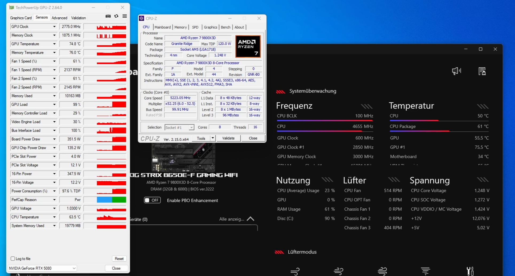Click the Alle anzeigen link
The image size is (515, 276).
point(232,219)
